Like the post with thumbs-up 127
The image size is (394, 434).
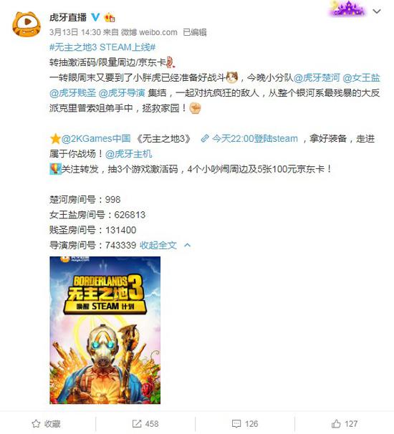pyautogui.click(x=344, y=423)
